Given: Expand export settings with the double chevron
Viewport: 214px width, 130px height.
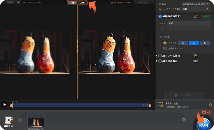Looking at the screenshot, I should pyautogui.click(x=210, y=105).
